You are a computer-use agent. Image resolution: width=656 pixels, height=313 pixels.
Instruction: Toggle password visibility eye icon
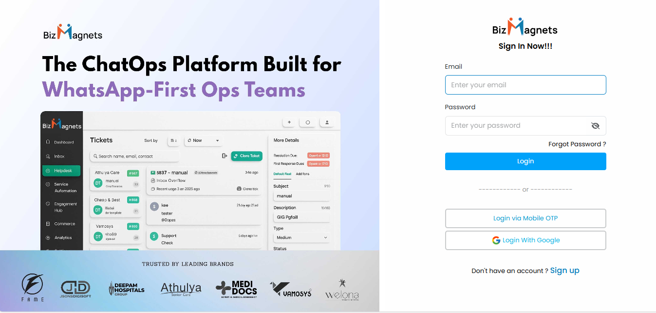pos(595,126)
